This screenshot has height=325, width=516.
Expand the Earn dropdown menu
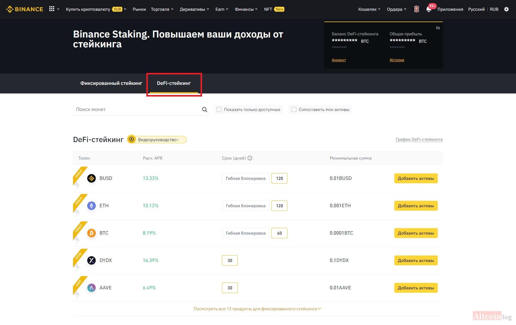click(222, 9)
